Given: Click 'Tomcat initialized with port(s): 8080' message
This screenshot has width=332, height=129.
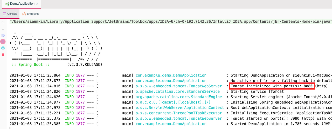Looking at the screenshot, I should (x=272, y=86).
